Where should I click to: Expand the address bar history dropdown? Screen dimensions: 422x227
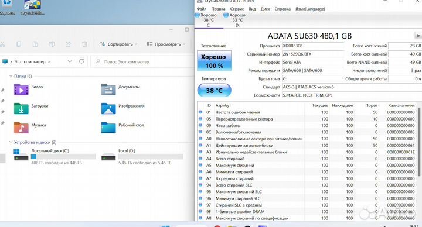click(x=70, y=61)
